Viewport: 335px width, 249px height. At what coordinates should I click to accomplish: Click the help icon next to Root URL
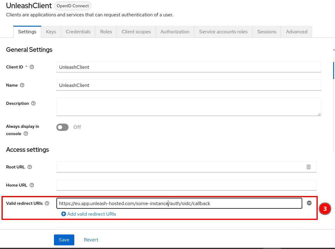click(x=29, y=167)
